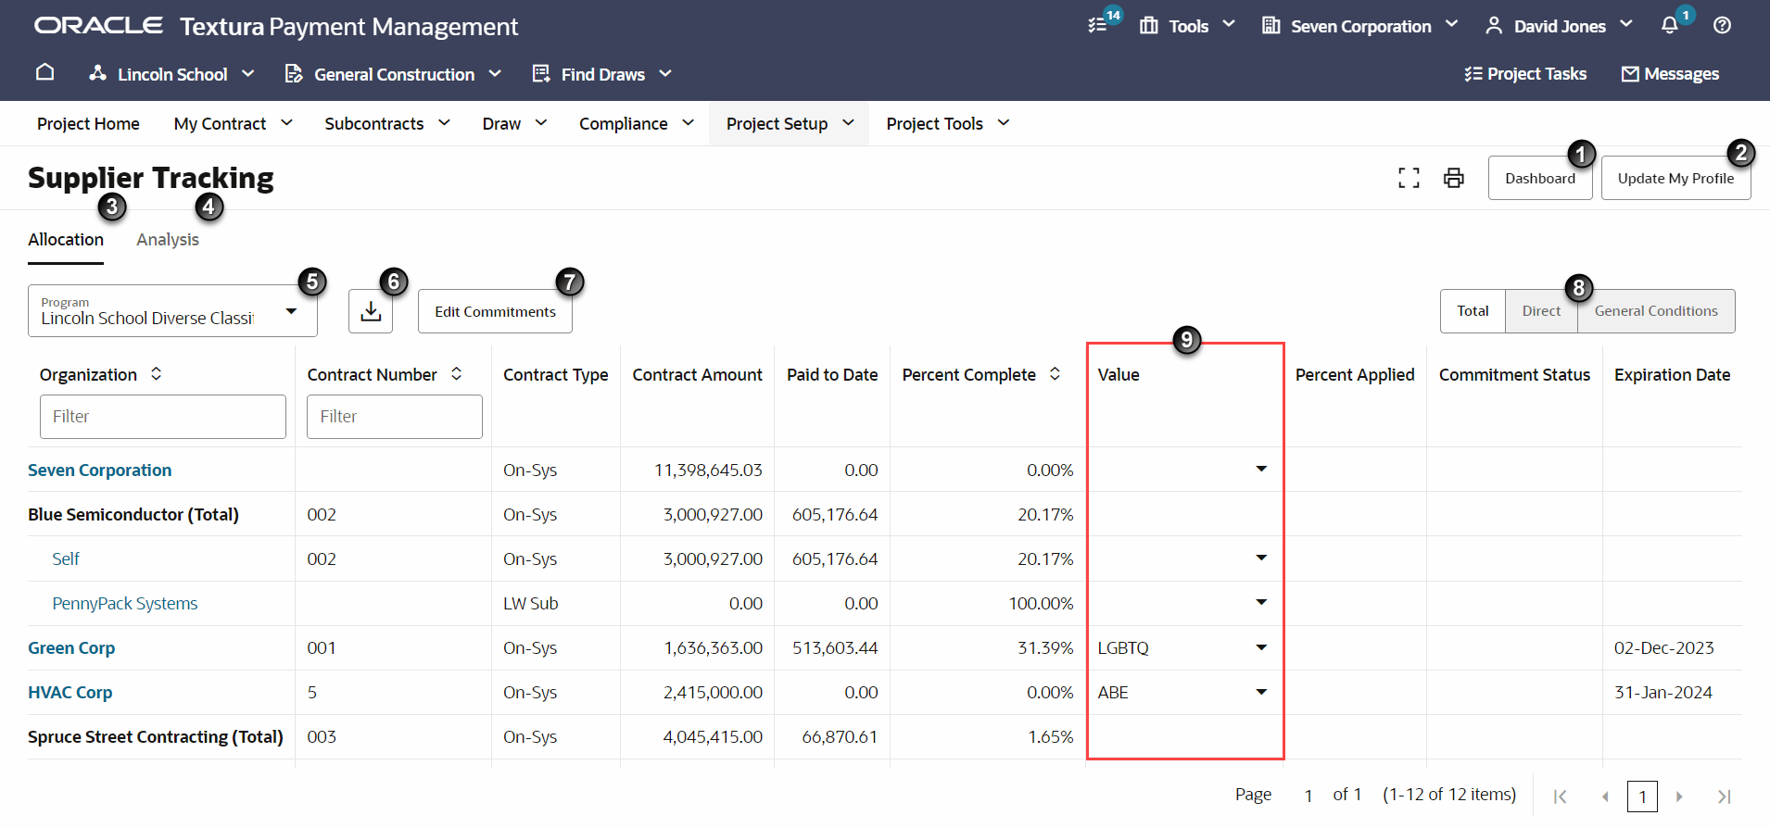
Task: Open the notifications bell icon
Action: tap(1670, 26)
